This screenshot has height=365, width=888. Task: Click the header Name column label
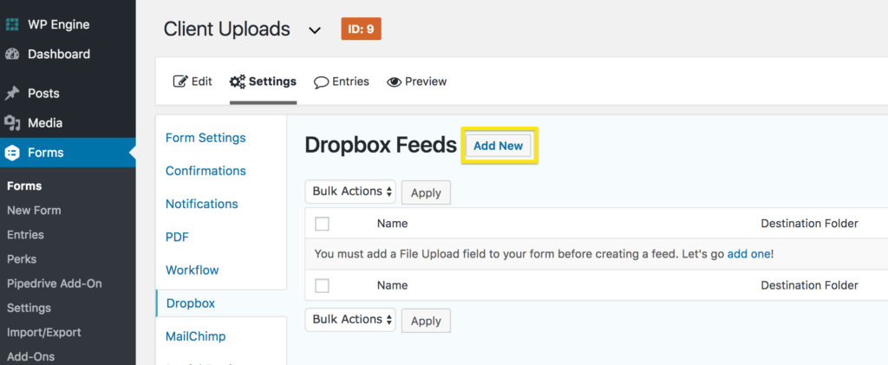click(393, 224)
